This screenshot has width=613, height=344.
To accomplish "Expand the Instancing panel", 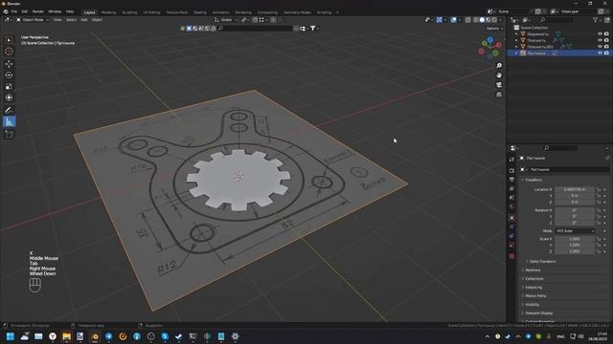I will click(x=533, y=287).
